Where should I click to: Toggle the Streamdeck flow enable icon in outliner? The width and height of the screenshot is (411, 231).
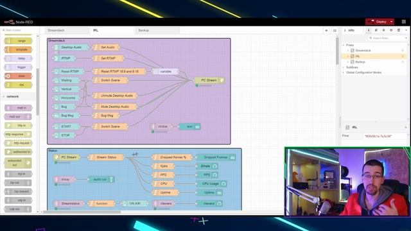pyautogui.click(x=403, y=50)
